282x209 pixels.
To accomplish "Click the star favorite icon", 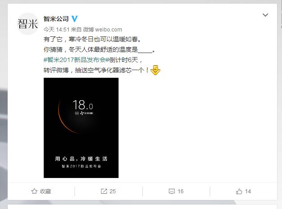I will [34, 191].
